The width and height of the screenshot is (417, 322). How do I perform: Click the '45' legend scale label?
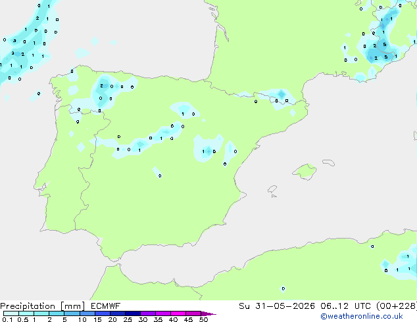[x=188, y=319]
